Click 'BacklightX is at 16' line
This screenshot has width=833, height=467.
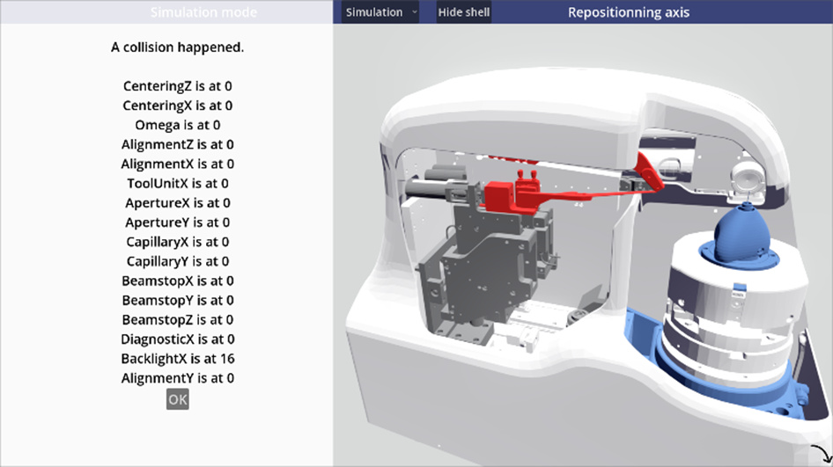pyautogui.click(x=178, y=359)
